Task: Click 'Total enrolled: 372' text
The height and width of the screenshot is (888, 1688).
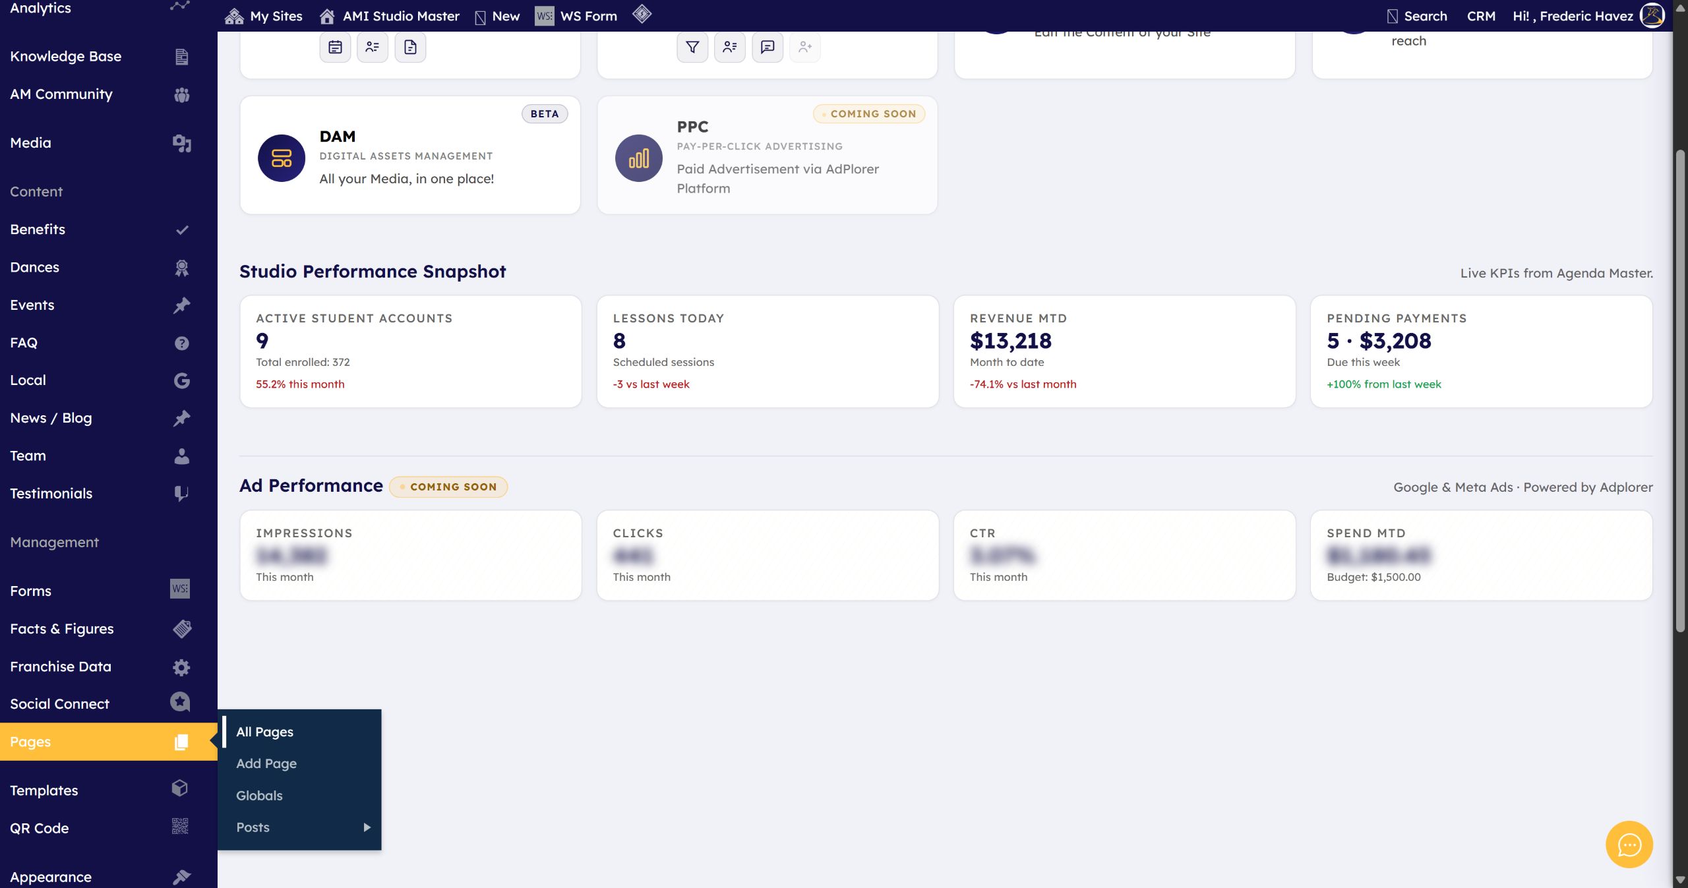Action: coord(303,362)
